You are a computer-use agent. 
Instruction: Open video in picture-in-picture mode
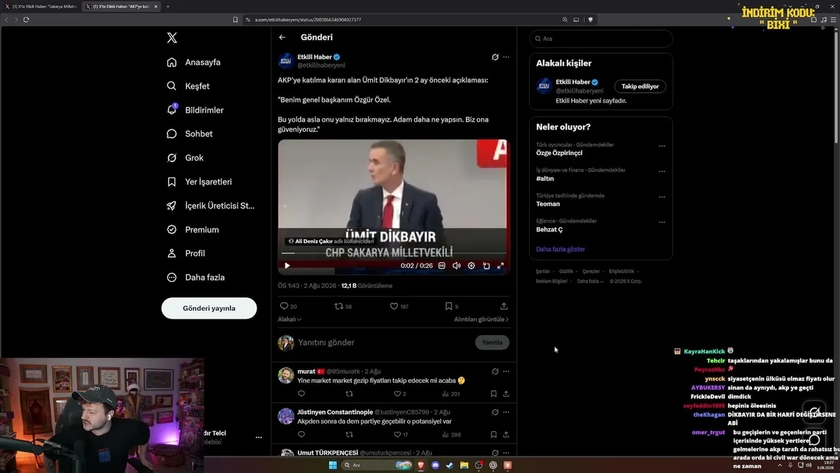pyautogui.click(x=486, y=265)
